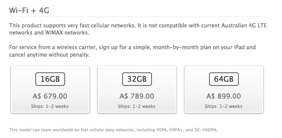Click the cancel anytime without penalty text

(50, 55)
